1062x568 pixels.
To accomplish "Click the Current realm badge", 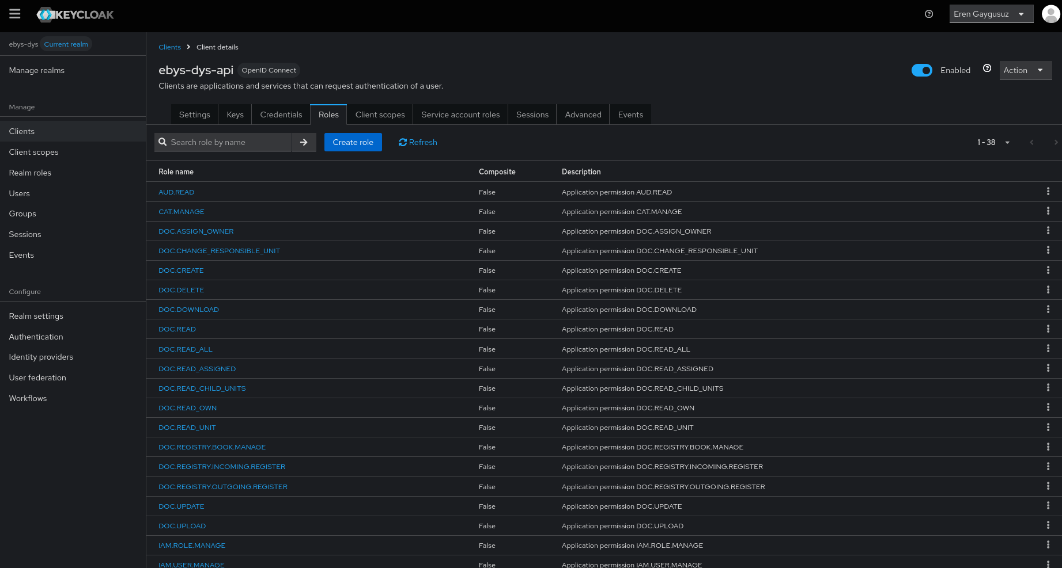I will coord(66,44).
